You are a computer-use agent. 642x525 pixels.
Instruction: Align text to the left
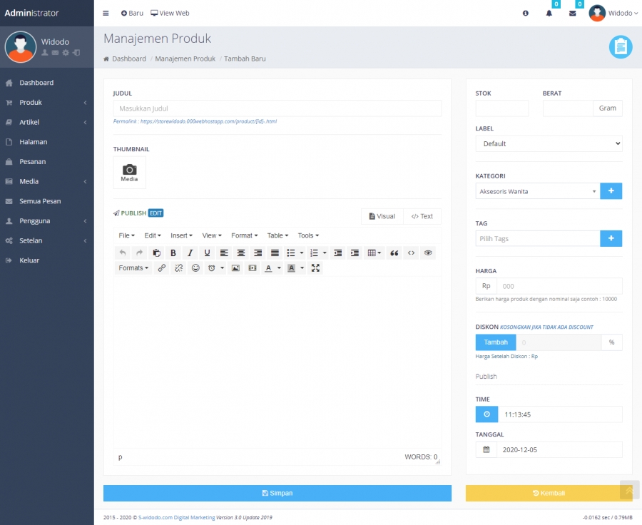pyautogui.click(x=224, y=253)
